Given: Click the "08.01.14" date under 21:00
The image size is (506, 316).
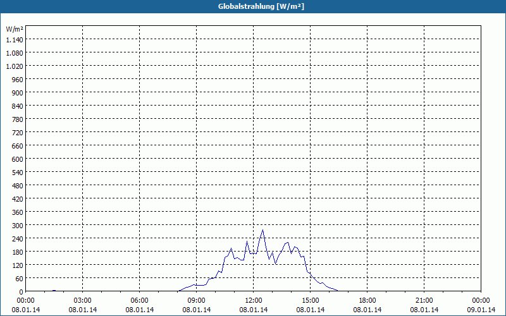Looking at the screenshot, I should click(x=424, y=310).
